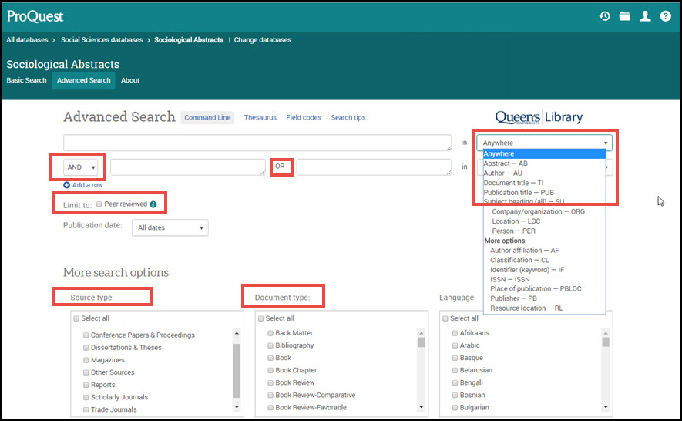Click the Source type list scrollbar
The image size is (682, 421).
(x=237, y=371)
